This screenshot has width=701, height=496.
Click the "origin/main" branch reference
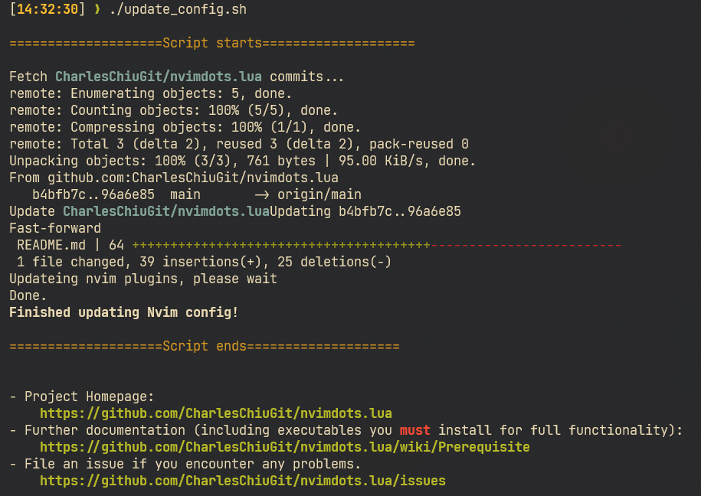click(319, 194)
